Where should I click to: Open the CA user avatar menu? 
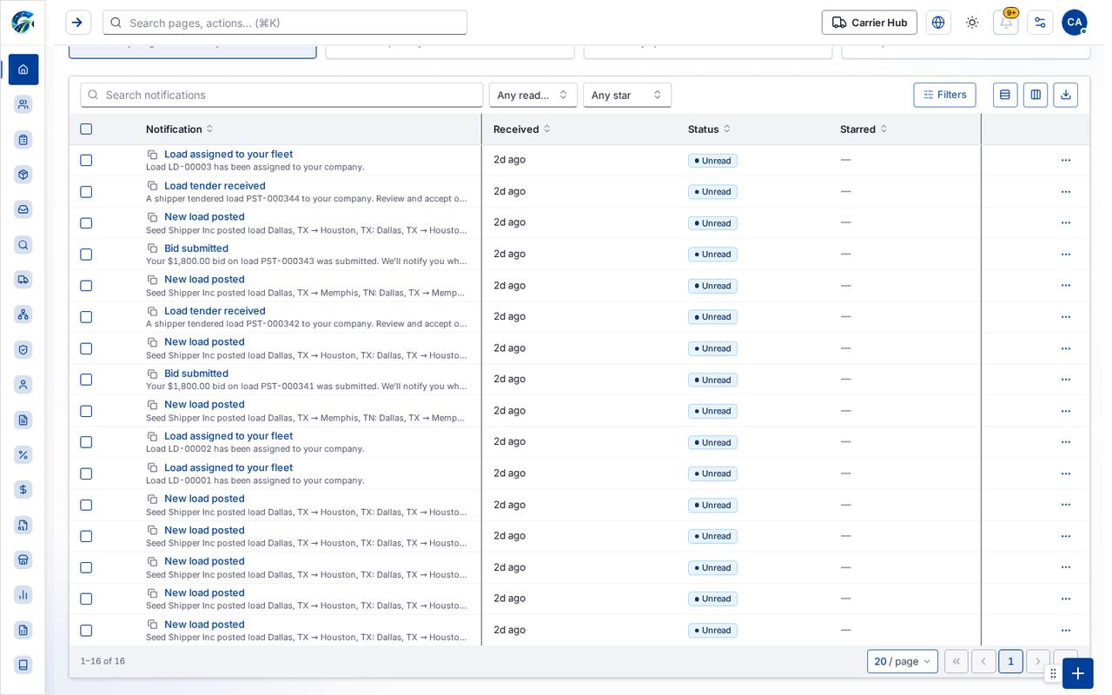point(1075,23)
